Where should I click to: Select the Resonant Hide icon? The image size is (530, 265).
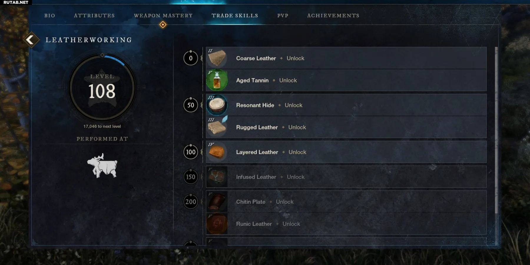pos(217,105)
